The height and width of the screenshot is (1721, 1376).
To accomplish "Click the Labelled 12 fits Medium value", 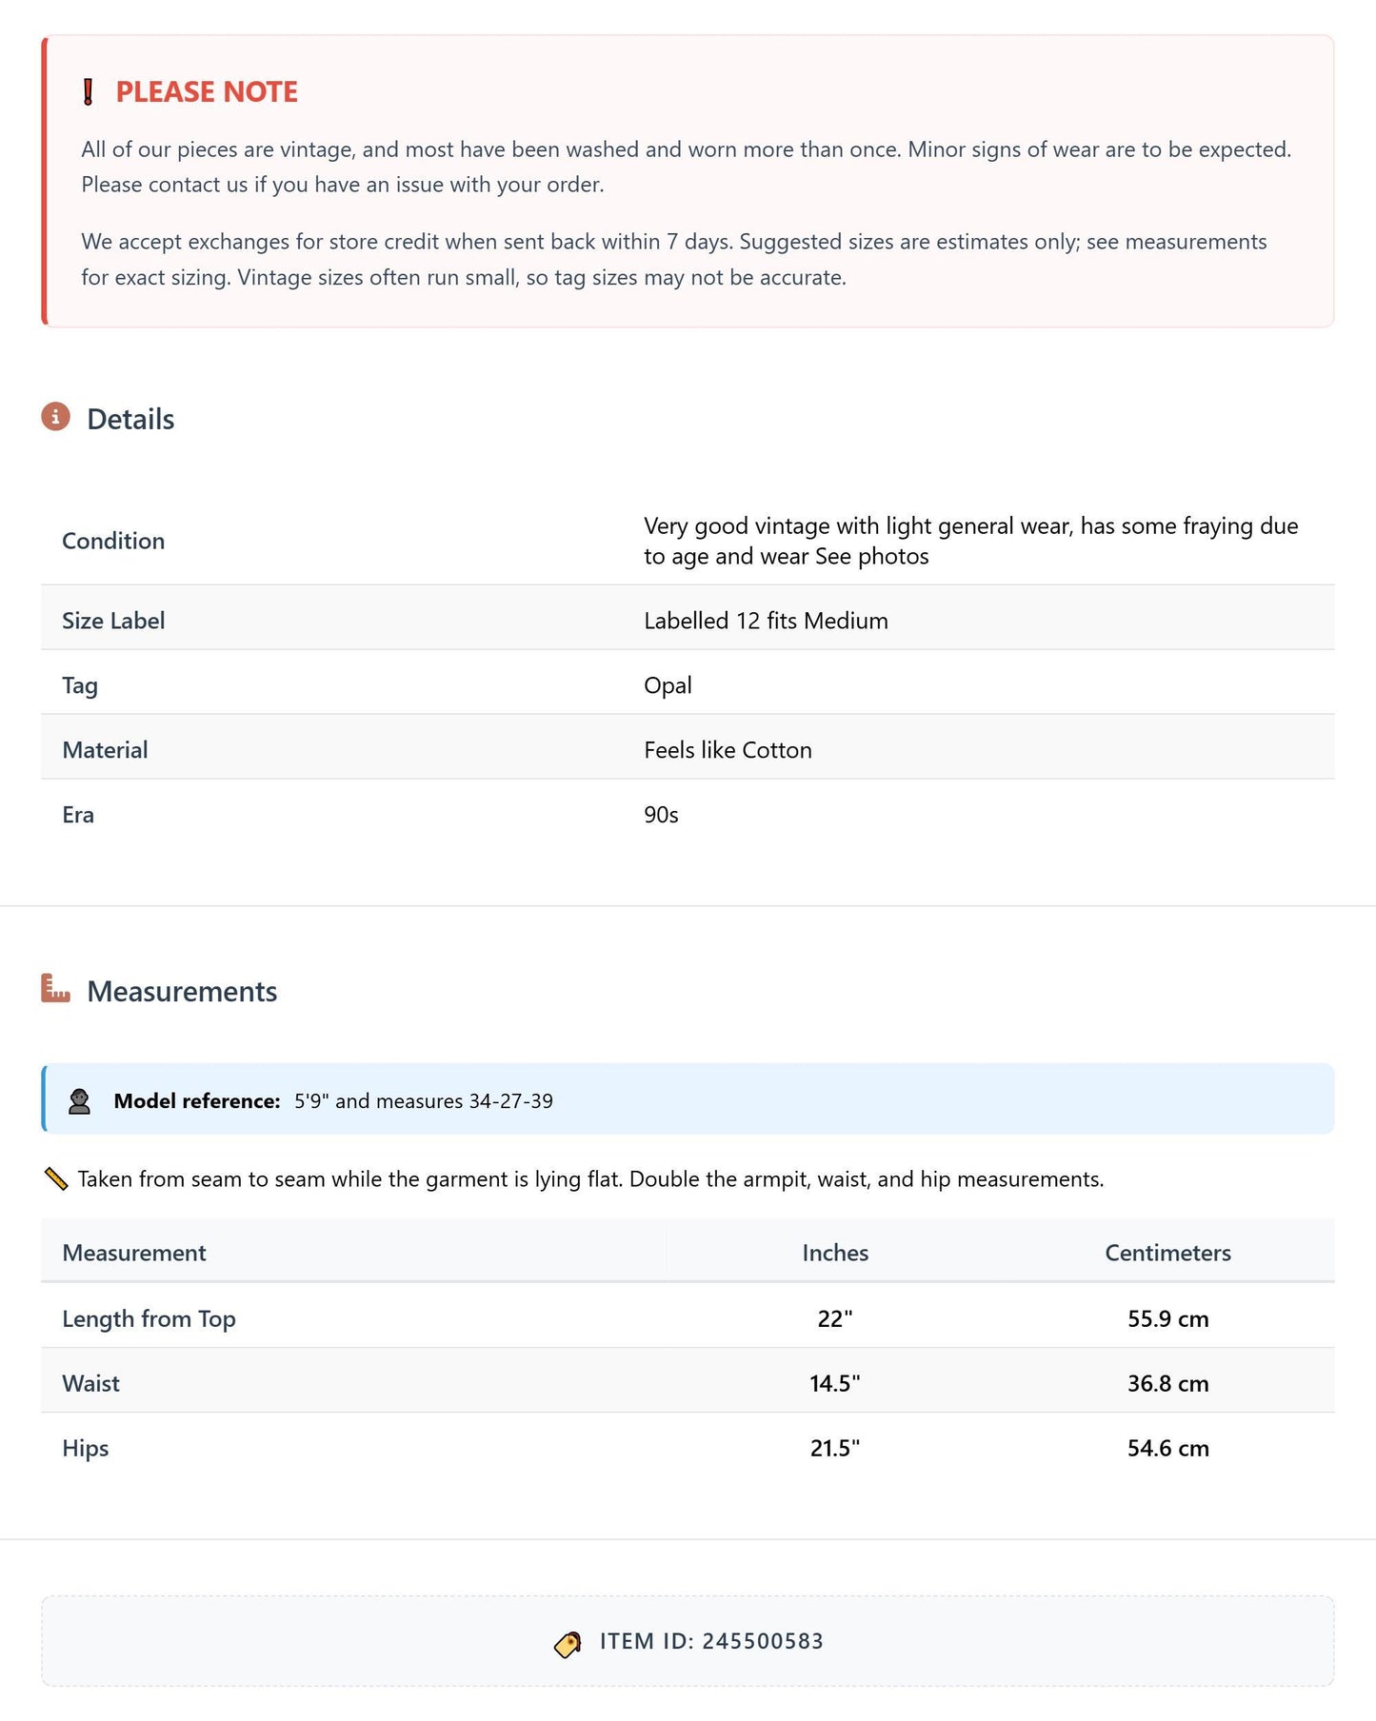I will tap(766, 621).
